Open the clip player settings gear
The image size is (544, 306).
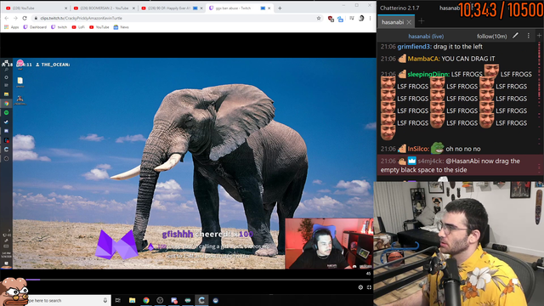point(360,287)
